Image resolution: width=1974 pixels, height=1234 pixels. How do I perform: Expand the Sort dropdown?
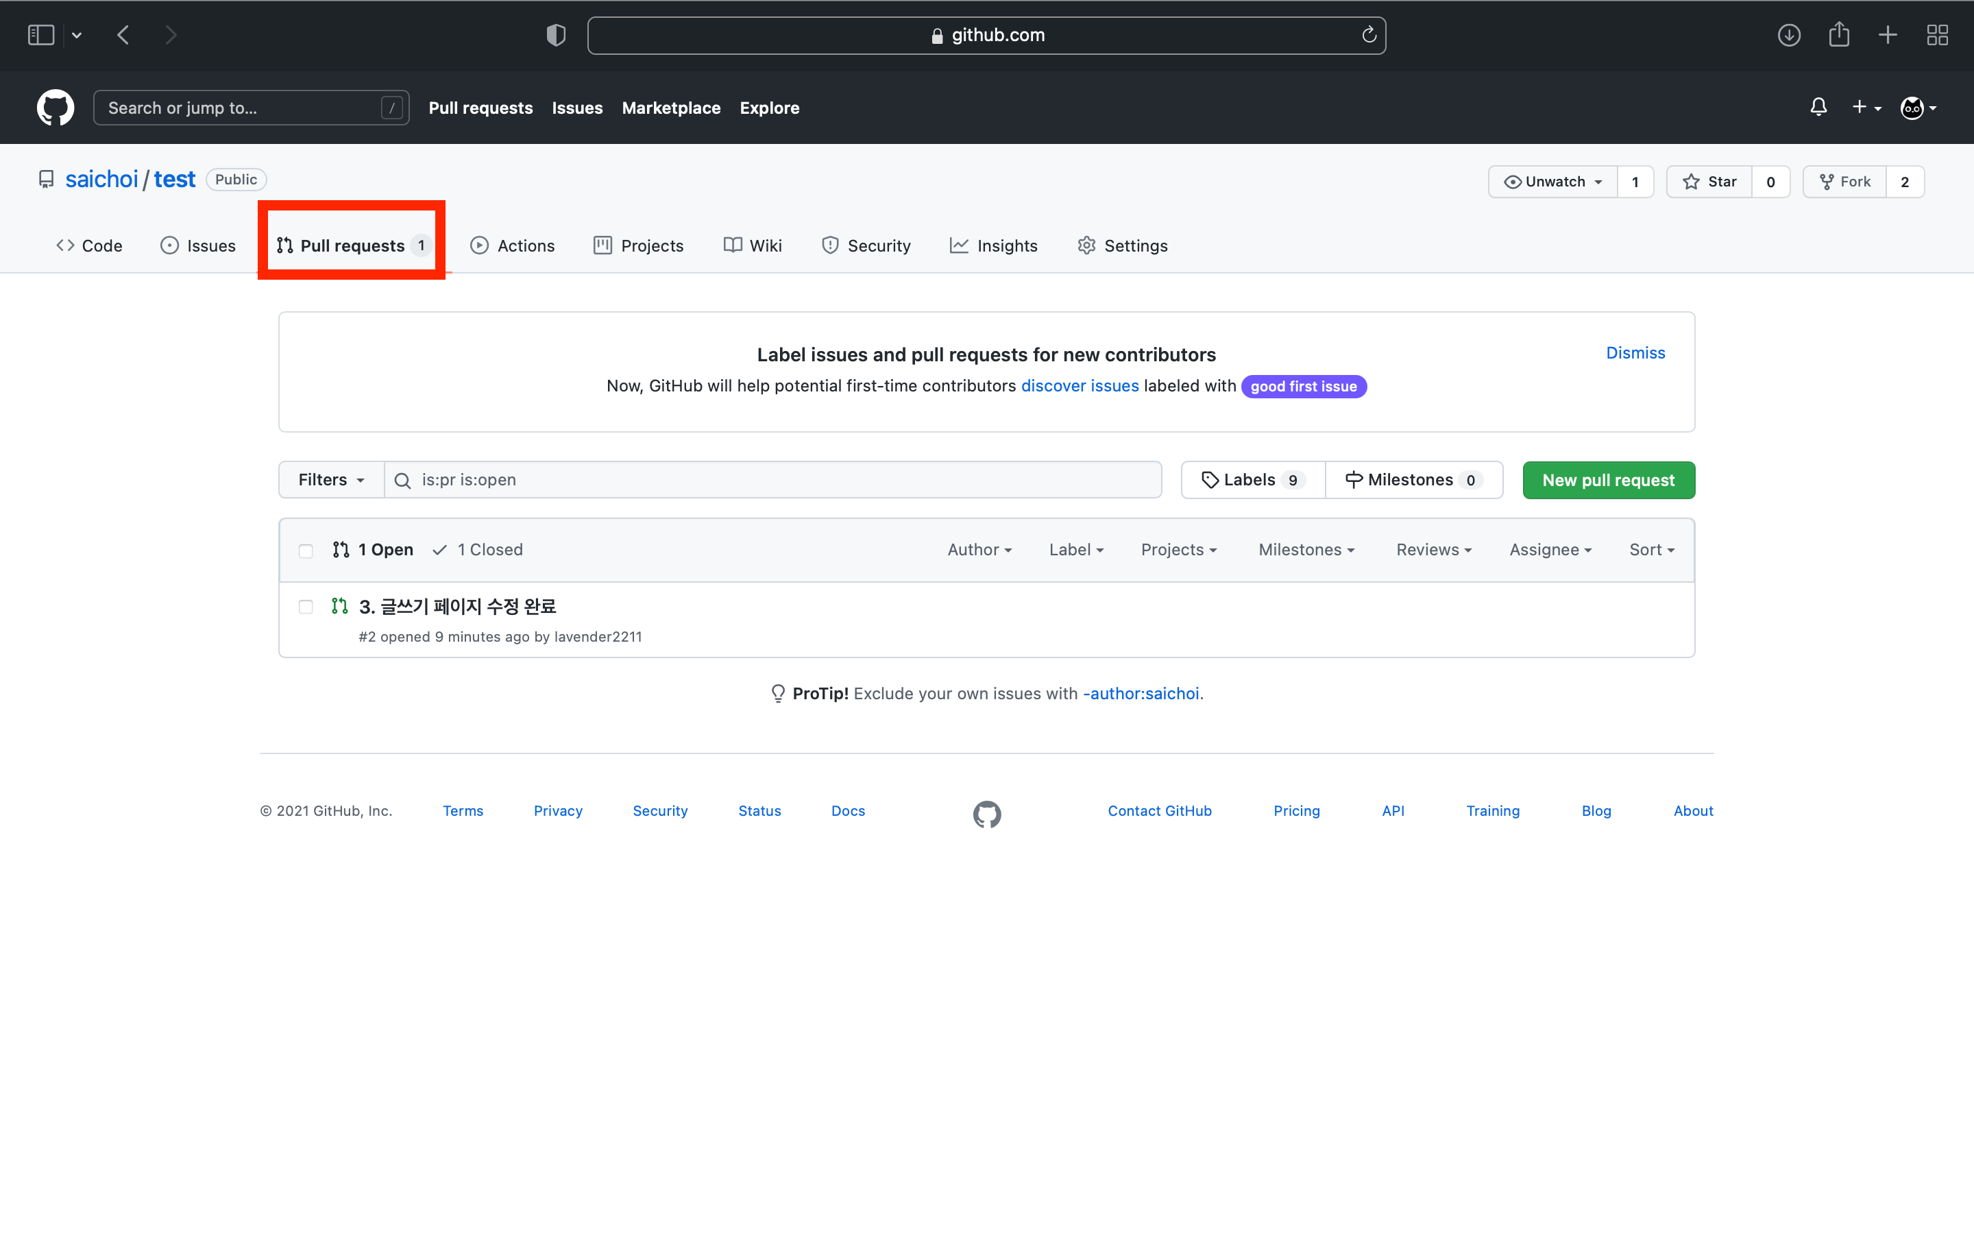pos(1652,550)
